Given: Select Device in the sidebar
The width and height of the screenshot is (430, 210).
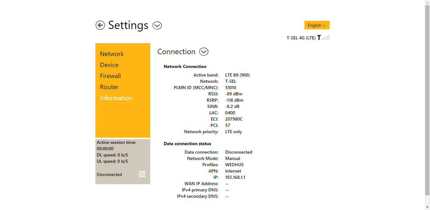Looking at the screenshot, I should [109, 65].
